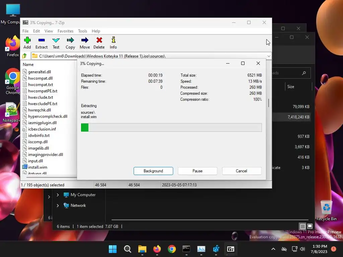This screenshot has width=343, height=257.
Task: Select My Computer in Explorer sidebar
Action: click(x=83, y=195)
